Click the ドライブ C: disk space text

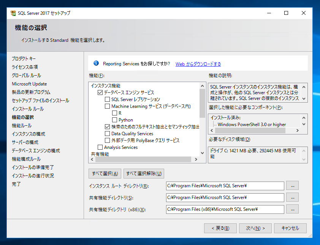(x=253, y=153)
